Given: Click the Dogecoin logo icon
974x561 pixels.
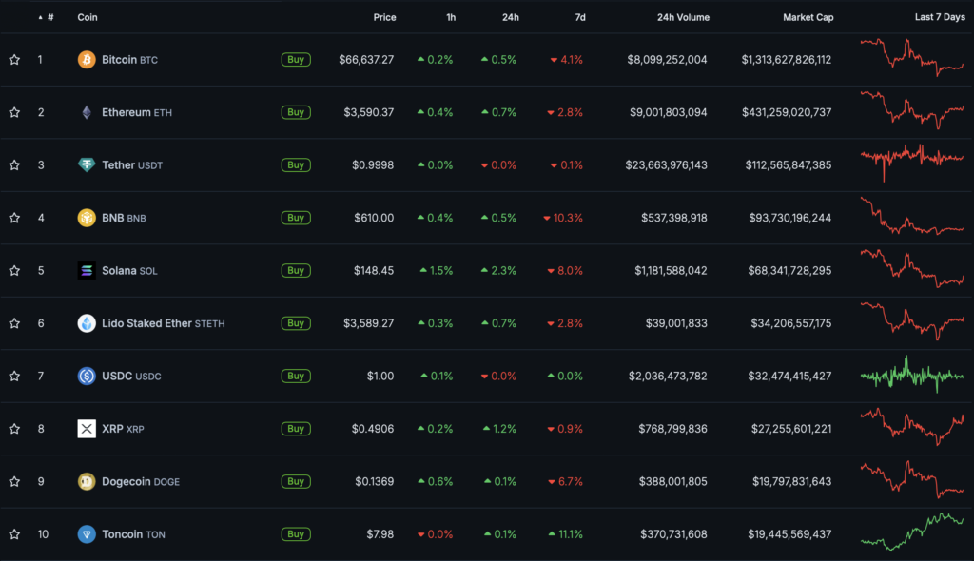Looking at the screenshot, I should click(87, 481).
